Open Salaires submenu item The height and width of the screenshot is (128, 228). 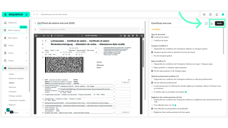[12, 83]
